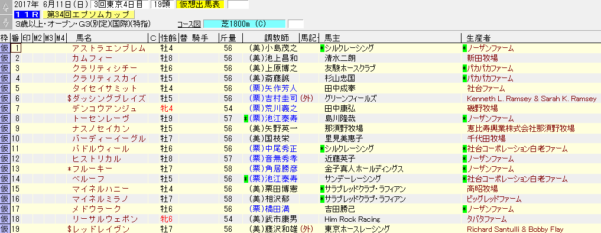Open horse ベルーフ

(88, 179)
